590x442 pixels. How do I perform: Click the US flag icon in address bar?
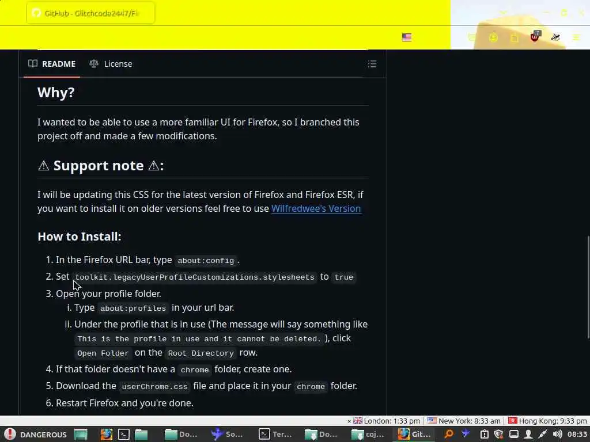point(407,37)
